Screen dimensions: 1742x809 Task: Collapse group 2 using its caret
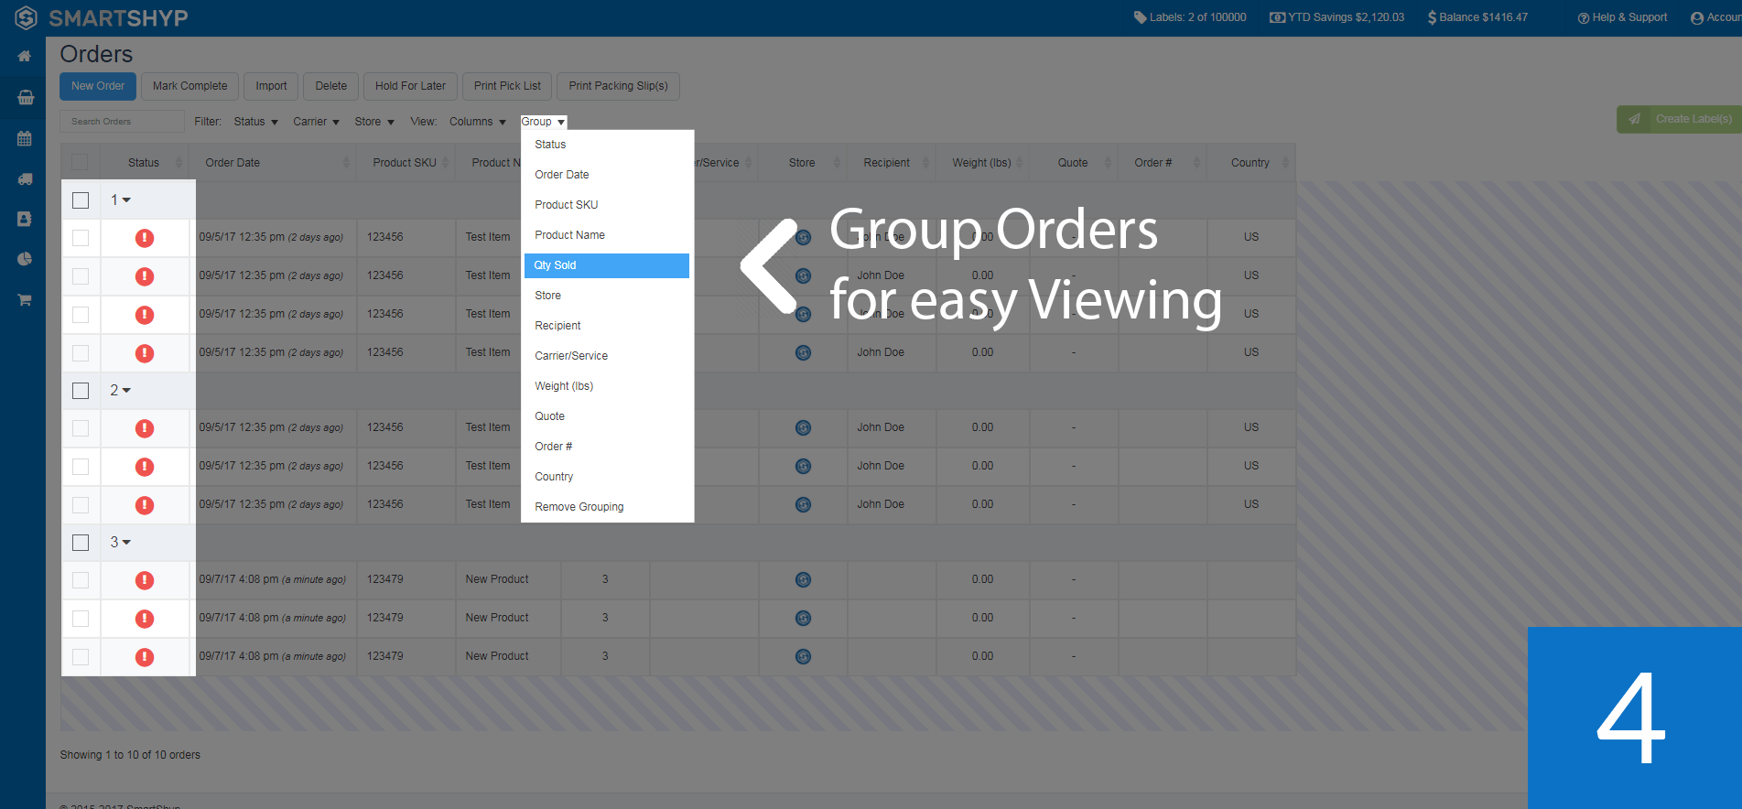[x=126, y=390]
